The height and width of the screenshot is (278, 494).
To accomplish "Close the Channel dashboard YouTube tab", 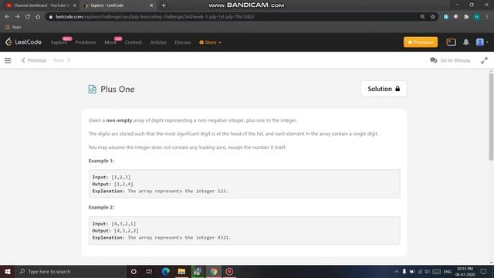I will 74,5.
